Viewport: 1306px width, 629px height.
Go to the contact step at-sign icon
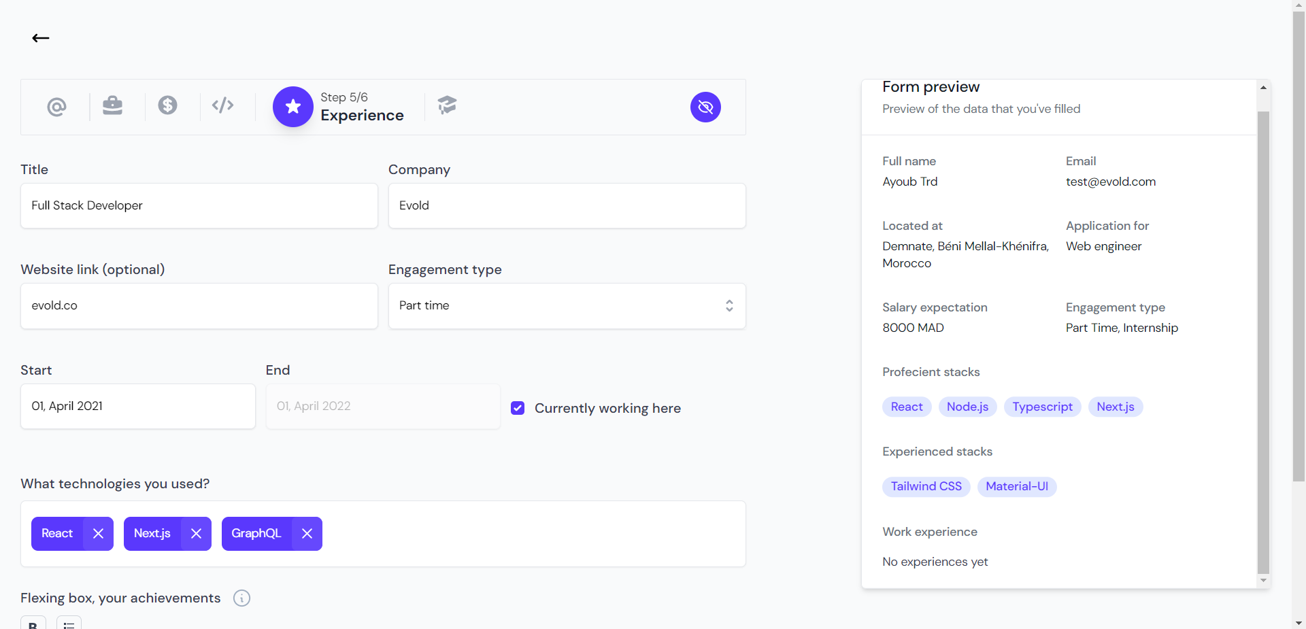pos(56,107)
